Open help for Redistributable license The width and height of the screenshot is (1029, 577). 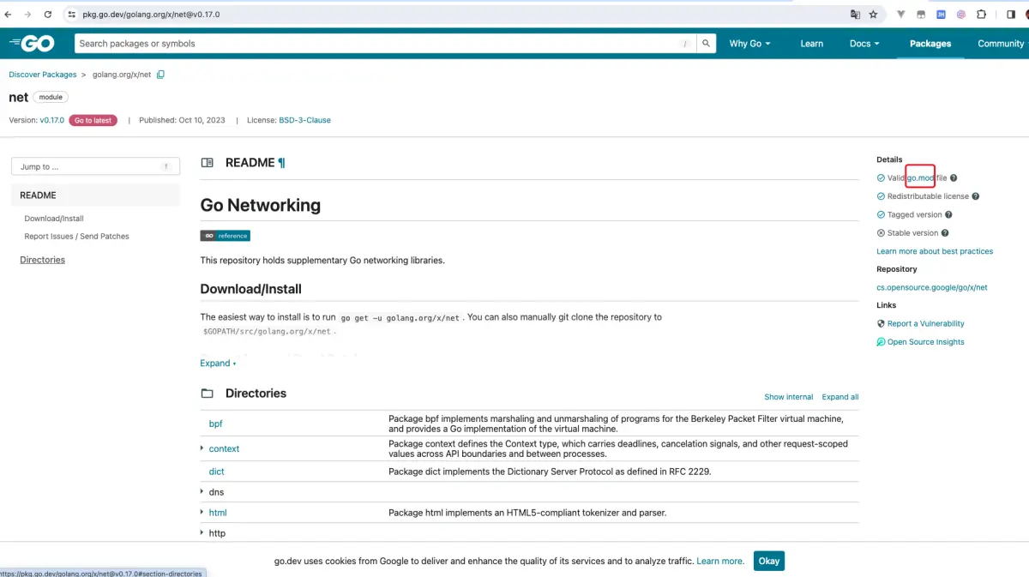click(976, 196)
